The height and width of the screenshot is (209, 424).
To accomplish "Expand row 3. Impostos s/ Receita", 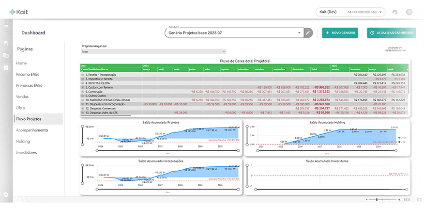I will pos(82,79).
